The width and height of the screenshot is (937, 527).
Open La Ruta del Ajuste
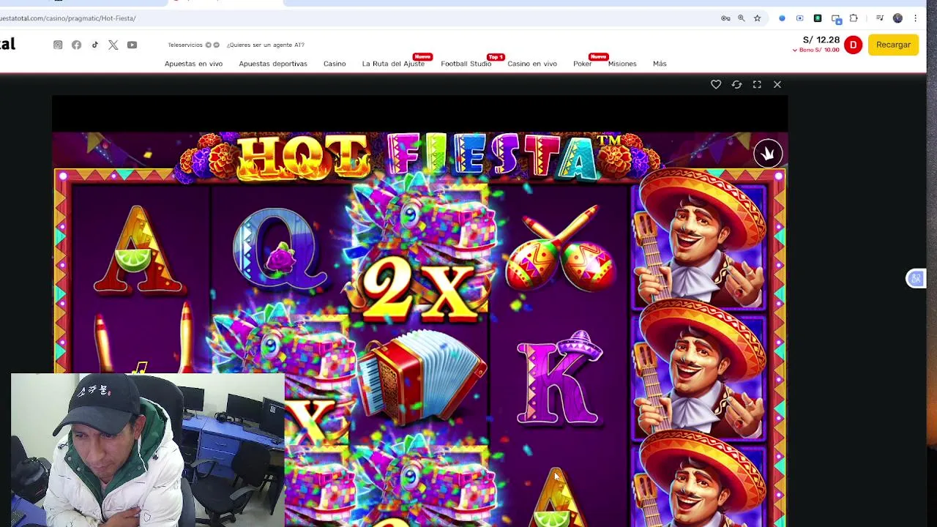click(x=393, y=64)
